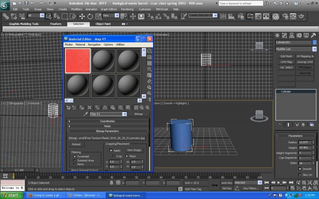Screen dimensions: 319x199
Task: Click the Unlink Selection icon
Action: tap(14, 16)
